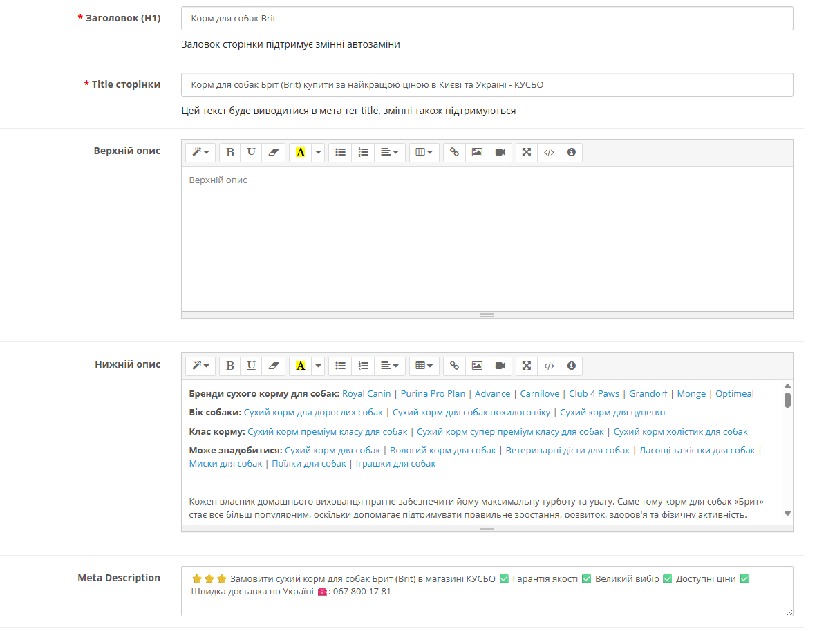The width and height of the screenshot is (835, 631).
Task: Click the Нижній опис editor scrollbar thumb
Action: coord(787,400)
